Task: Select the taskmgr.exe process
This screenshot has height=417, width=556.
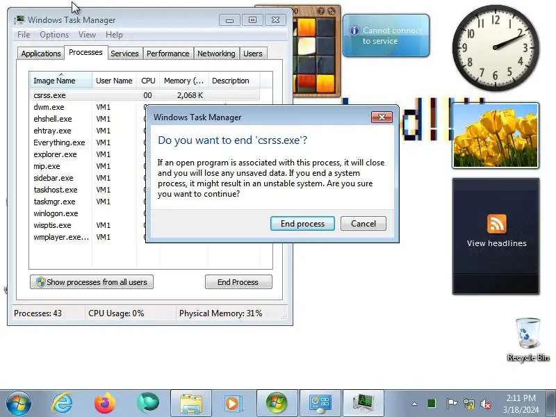Action: [54, 202]
